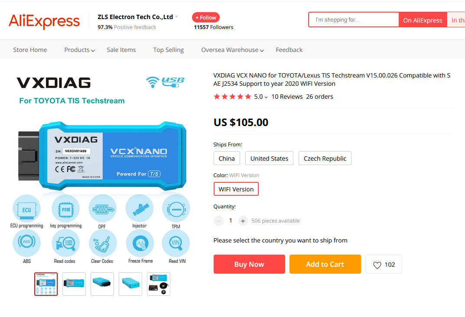
Task: Select the second product thumbnail image
Action: (74, 284)
